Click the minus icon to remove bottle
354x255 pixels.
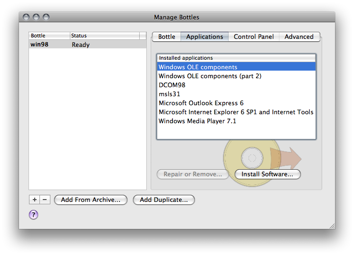point(45,200)
